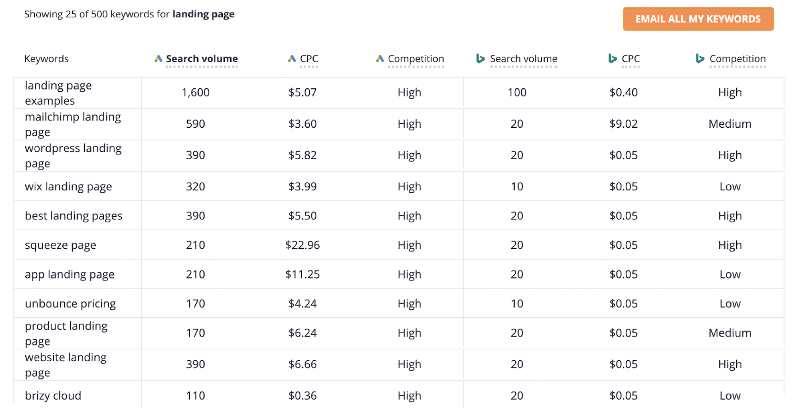
Task: Click the unbounce pricing keyword
Action: pyautogui.click(x=70, y=303)
